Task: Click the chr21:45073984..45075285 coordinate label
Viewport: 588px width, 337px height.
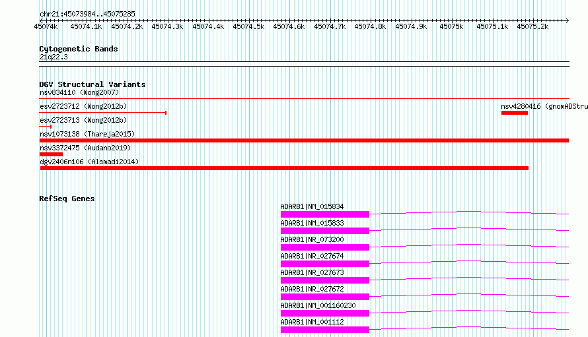Action: click(87, 14)
